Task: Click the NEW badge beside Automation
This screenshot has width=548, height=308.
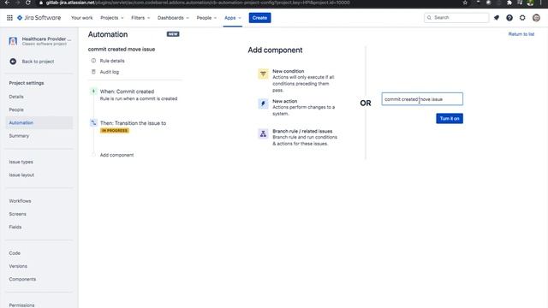Action: pos(173,34)
